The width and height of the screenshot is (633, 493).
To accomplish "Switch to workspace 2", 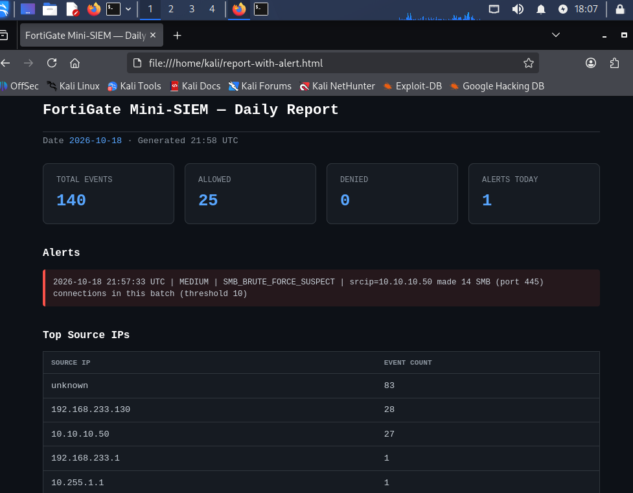I will [171, 9].
